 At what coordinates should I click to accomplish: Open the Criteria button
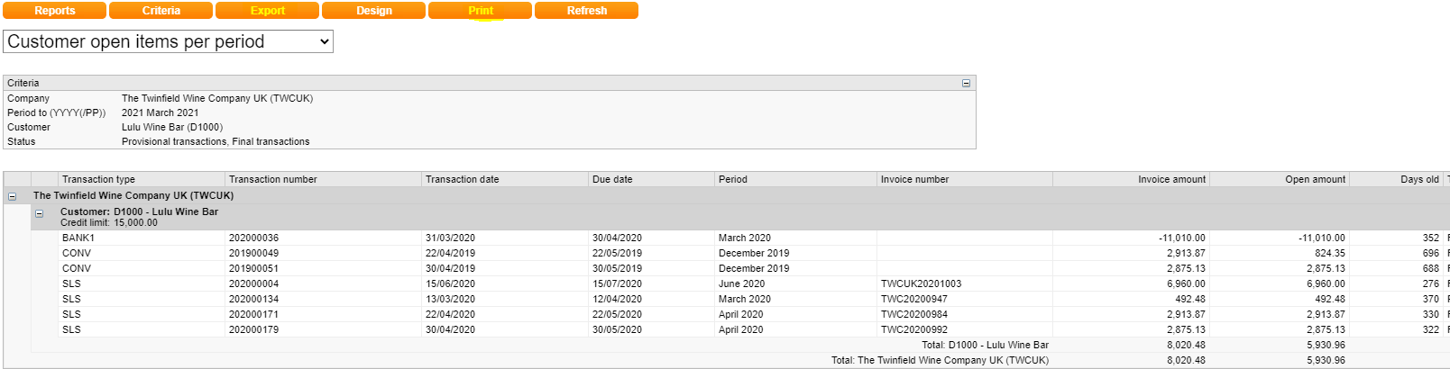point(161,11)
